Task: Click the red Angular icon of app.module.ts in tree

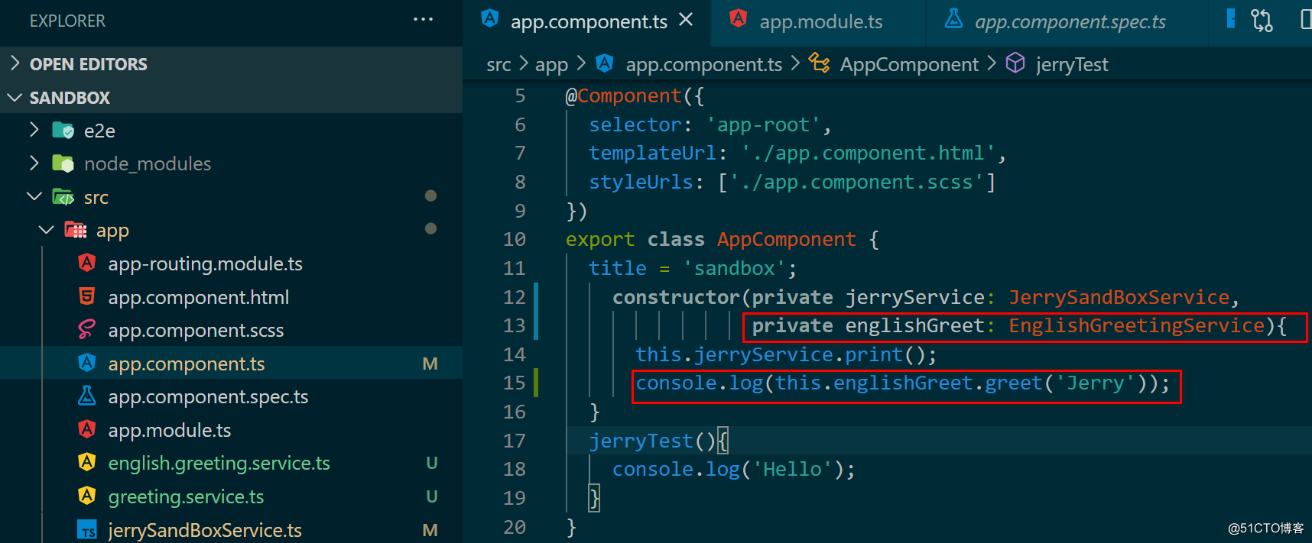Action: [87, 429]
